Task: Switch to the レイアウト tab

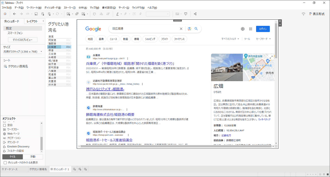Action: (x=32, y=21)
